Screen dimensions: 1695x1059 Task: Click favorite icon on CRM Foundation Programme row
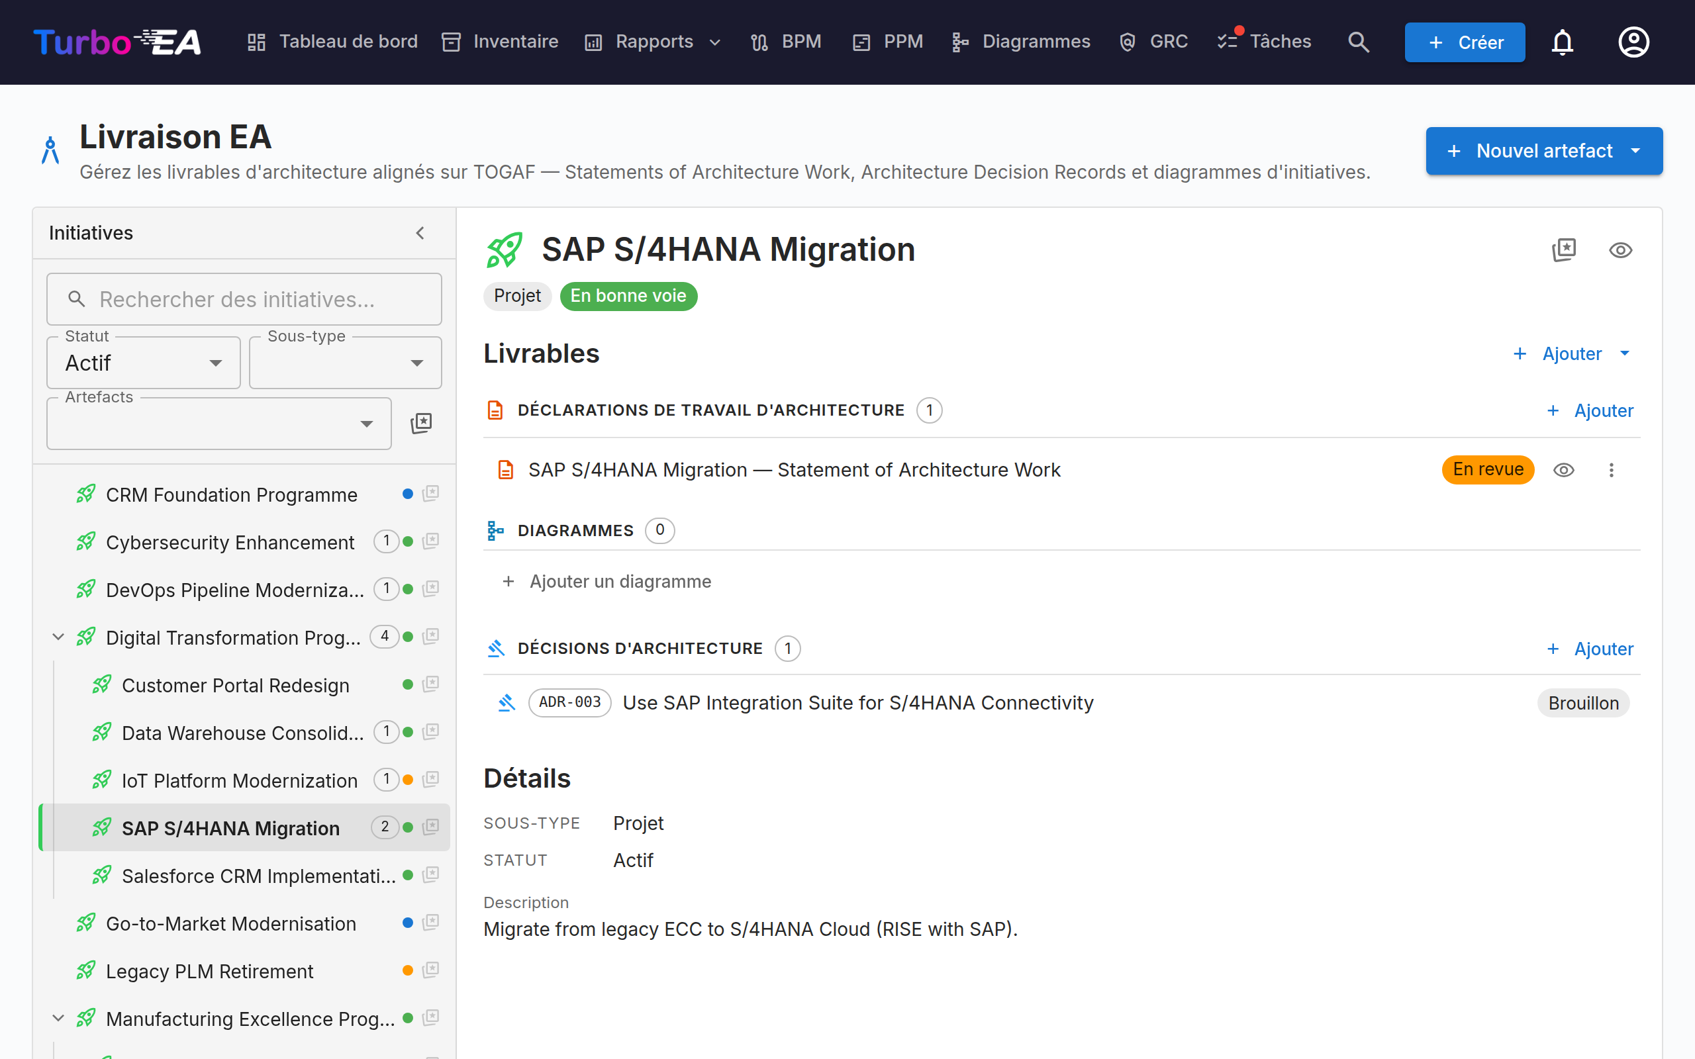coord(431,494)
